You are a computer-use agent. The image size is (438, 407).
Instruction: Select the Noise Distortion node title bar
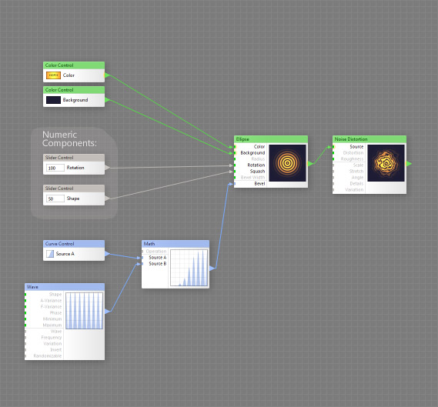tap(369, 139)
